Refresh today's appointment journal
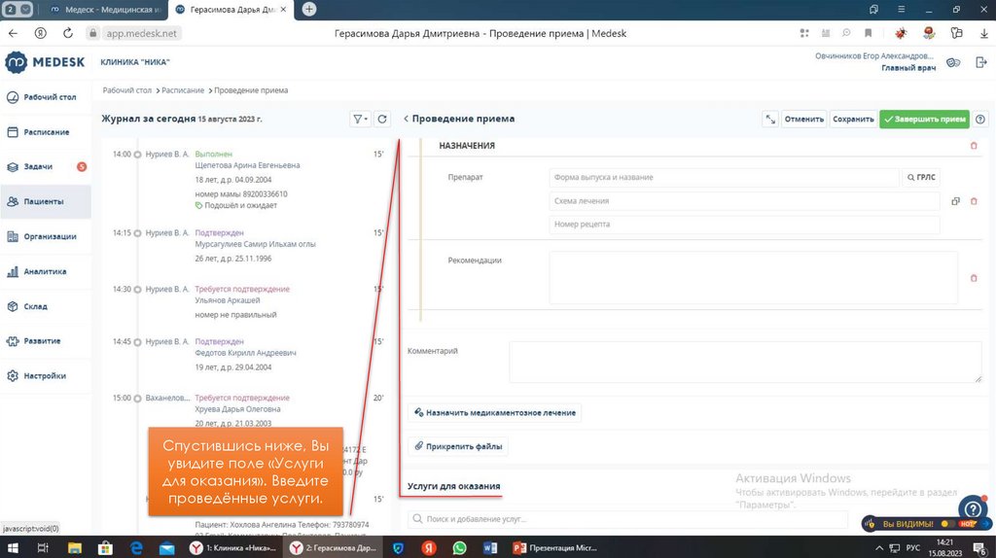The image size is (996, 558). pos(382,119)
